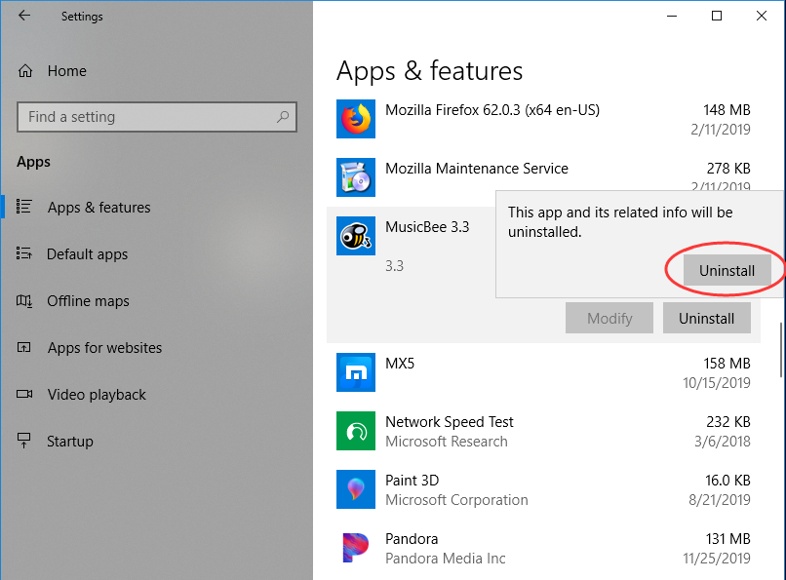Click the MX5 app icon
Viewport: 786px width, 580px height.
click(356, 372)
